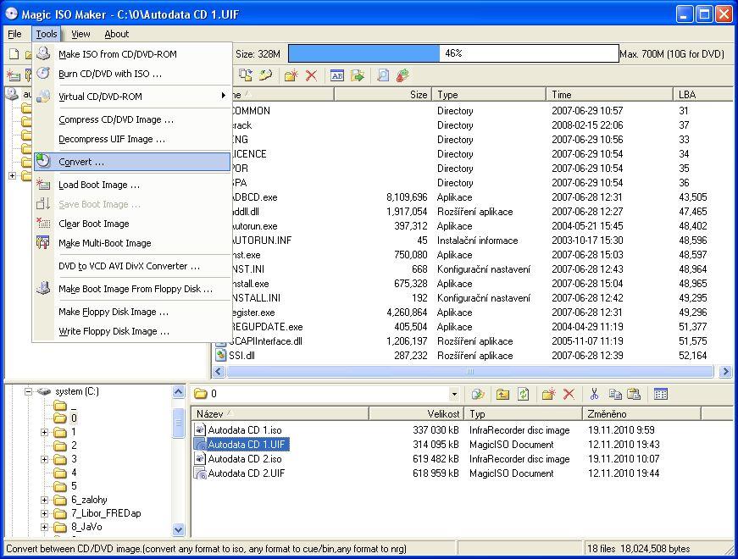Click the scroll right arrow of image list
This screenshot has height=559, width=738.
point(726,371)
